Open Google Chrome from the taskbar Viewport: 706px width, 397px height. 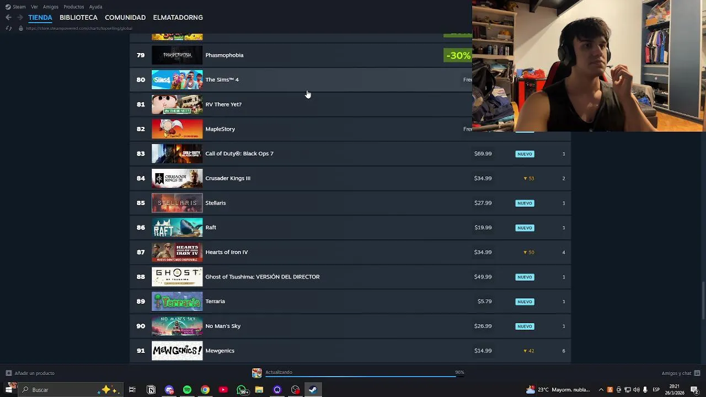click(x=205, y=390)
